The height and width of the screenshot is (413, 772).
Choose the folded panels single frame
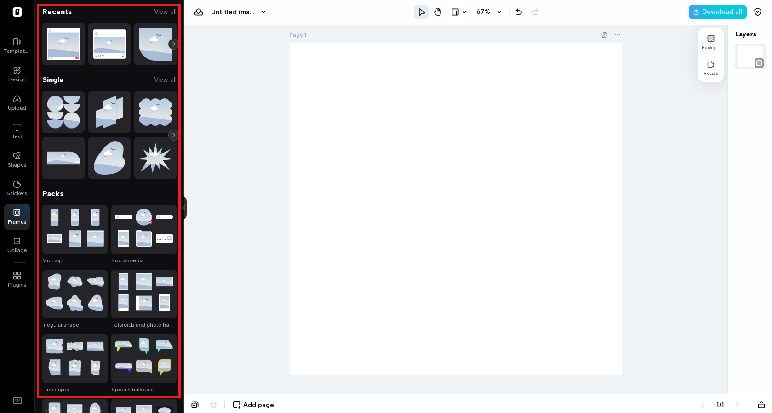109,112
